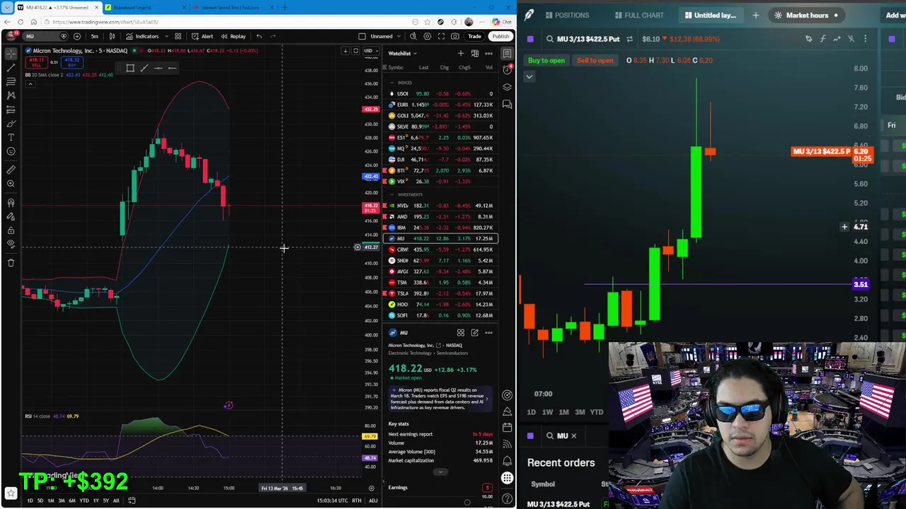
Task: Switch to the POSITIONS tab
Action: point(566,15)
